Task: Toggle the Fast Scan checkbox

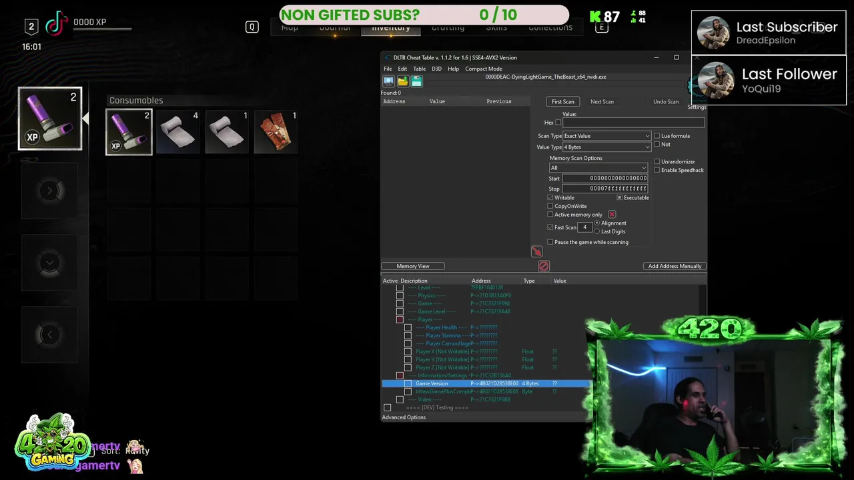Action: click(550, 227)
